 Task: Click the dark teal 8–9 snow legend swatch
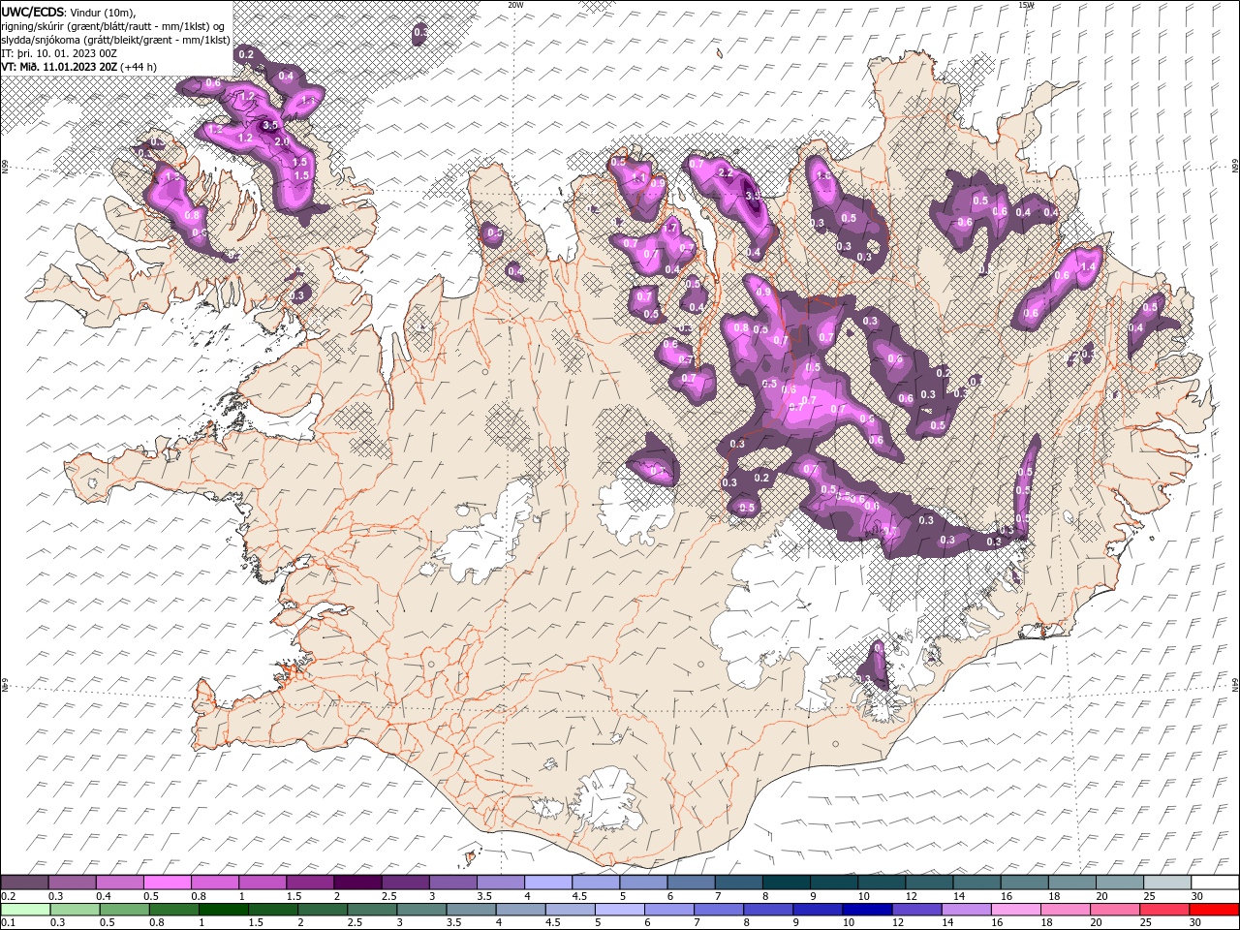coord(787,883)
